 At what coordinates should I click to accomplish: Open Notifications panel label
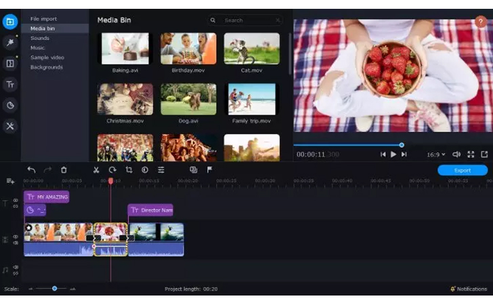pos(472,289)
